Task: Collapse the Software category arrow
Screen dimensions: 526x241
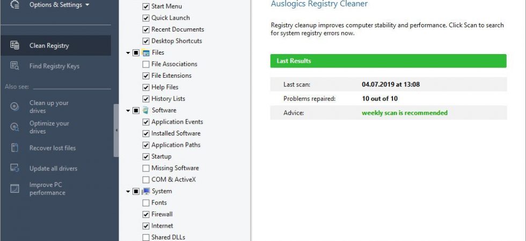Action: pyautogui.click(x=128, y=110)
